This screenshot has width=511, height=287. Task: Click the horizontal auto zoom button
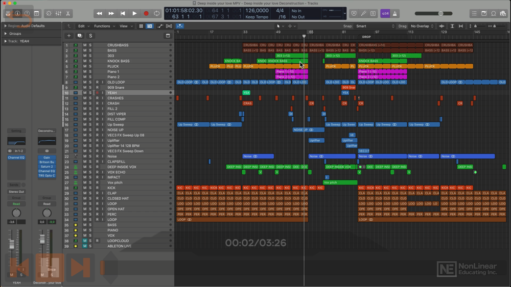pos(461,26)
